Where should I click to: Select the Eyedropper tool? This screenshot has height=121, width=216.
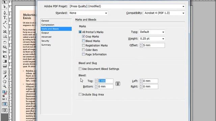click(4, 77)
